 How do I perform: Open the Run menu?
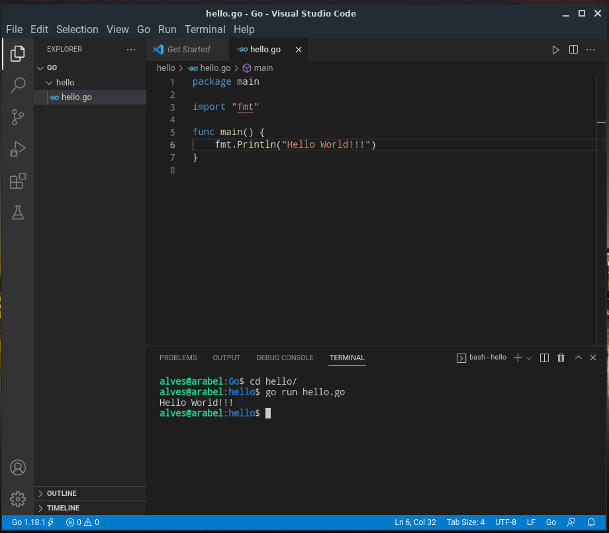tap(167, 30)
